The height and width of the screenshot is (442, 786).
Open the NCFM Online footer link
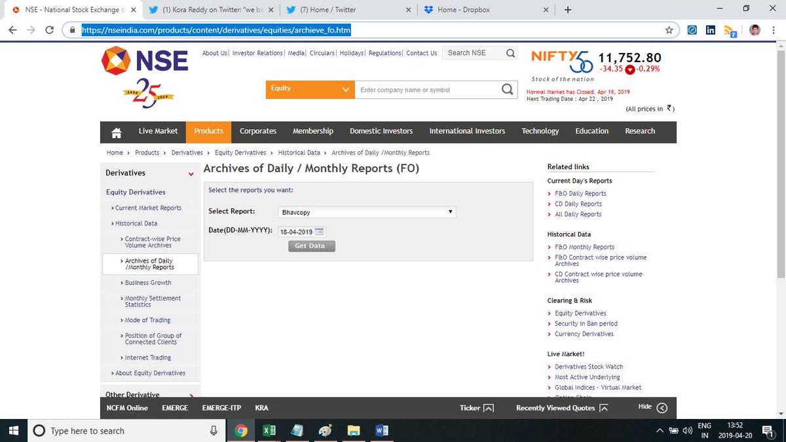[127, 408]
